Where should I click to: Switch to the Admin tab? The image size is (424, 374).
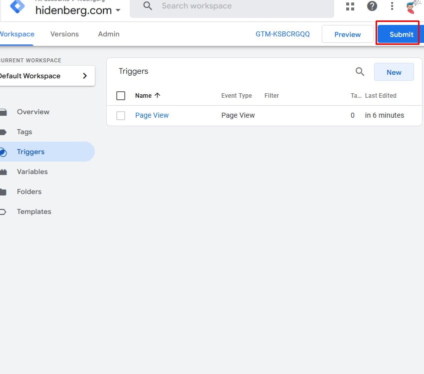[x=109, y=34]
